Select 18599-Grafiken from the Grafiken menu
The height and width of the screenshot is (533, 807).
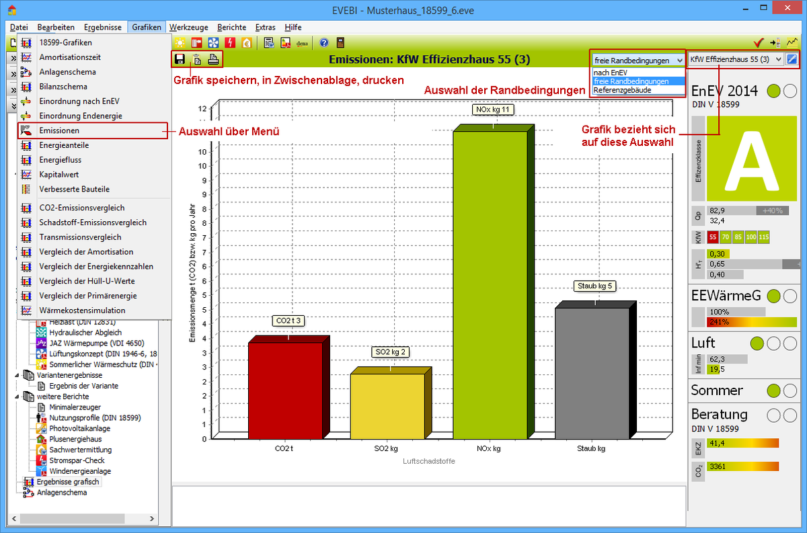93,42
